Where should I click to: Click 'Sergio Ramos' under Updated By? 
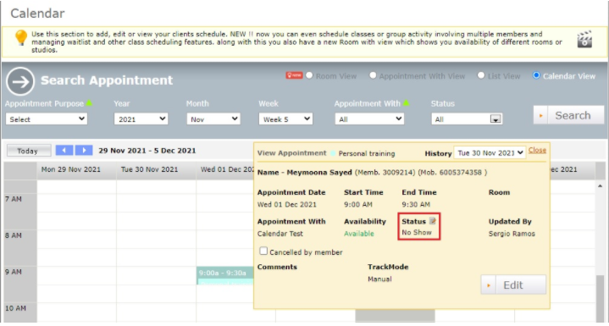[x=512, y=234]
